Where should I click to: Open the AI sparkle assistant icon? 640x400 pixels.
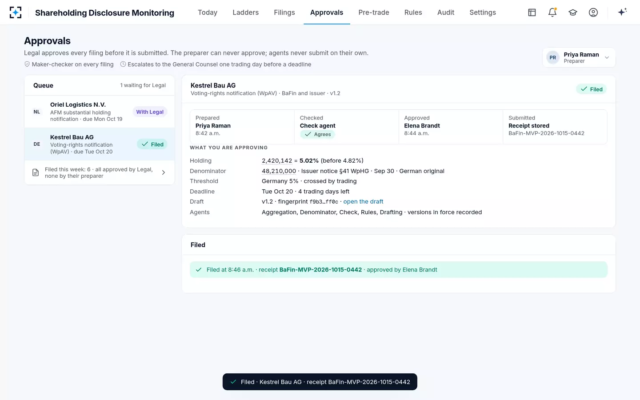(x=622, y=12)
